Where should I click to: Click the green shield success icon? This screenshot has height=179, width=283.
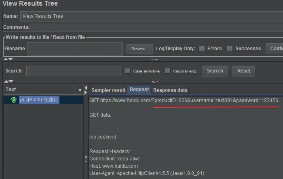[x=14, y=100]
